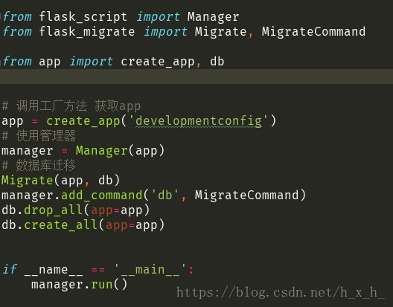This screenshot has height=307, width=393.
Task: Click the 'developmentconfig' string literal
Action: point(199,121)
